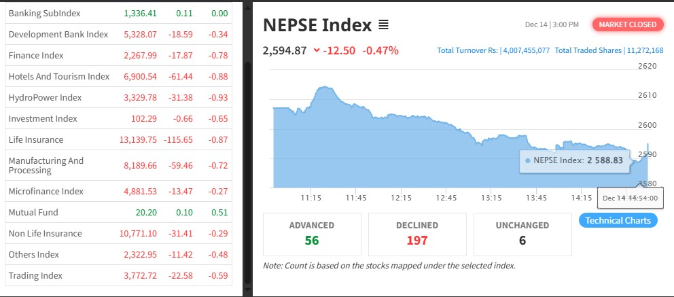
Task: Choose the HydroPower Index row
Action: coord(45,97)
